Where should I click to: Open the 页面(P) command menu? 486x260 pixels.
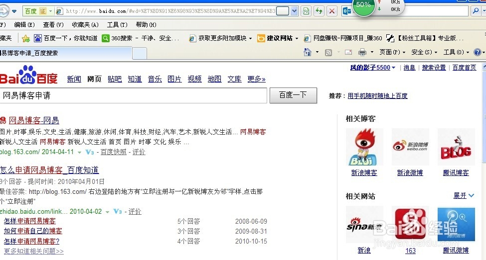[392, 52]
